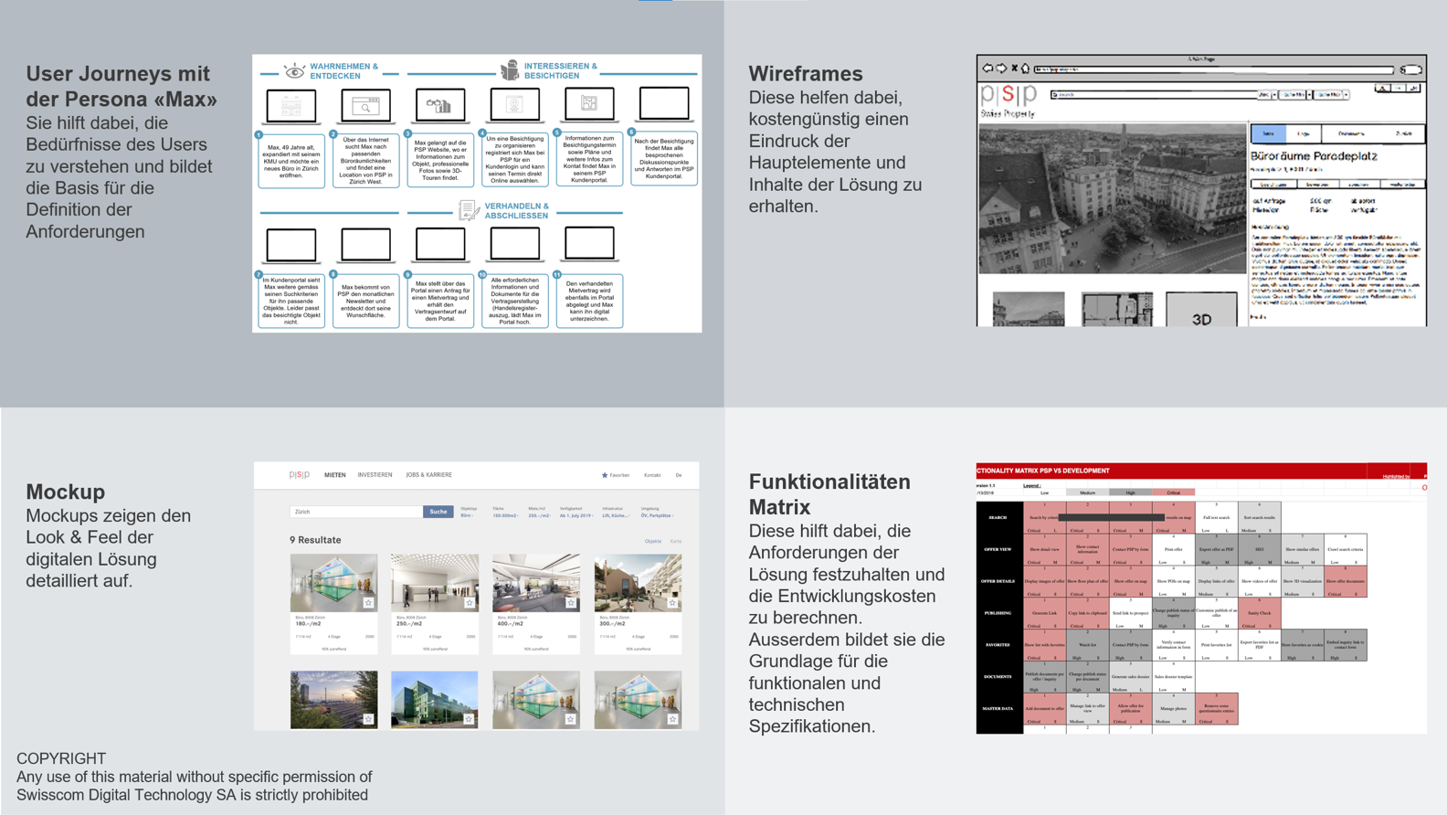
Task: Click the laptop with the browser search icon
Action: click(x=365, y=106)
